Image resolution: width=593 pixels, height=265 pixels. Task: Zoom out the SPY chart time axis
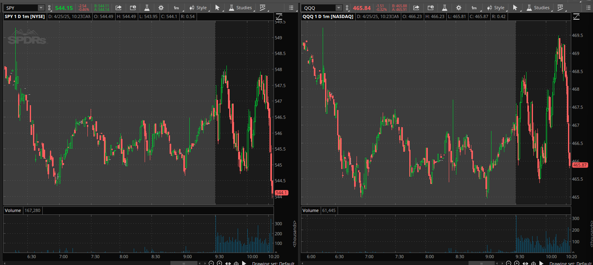[211, 263]
